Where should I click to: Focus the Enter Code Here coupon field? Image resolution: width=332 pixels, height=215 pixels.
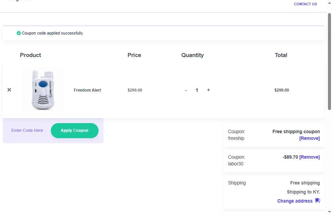point(27,130)
